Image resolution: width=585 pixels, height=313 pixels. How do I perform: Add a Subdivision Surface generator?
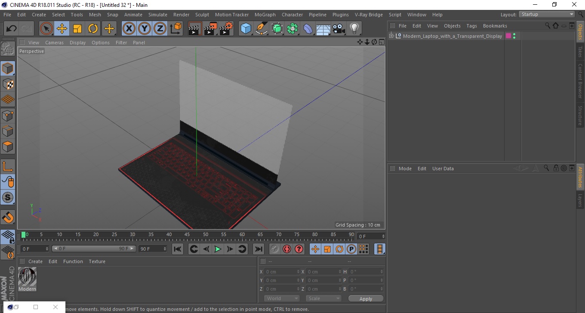(x=277, y=29)
